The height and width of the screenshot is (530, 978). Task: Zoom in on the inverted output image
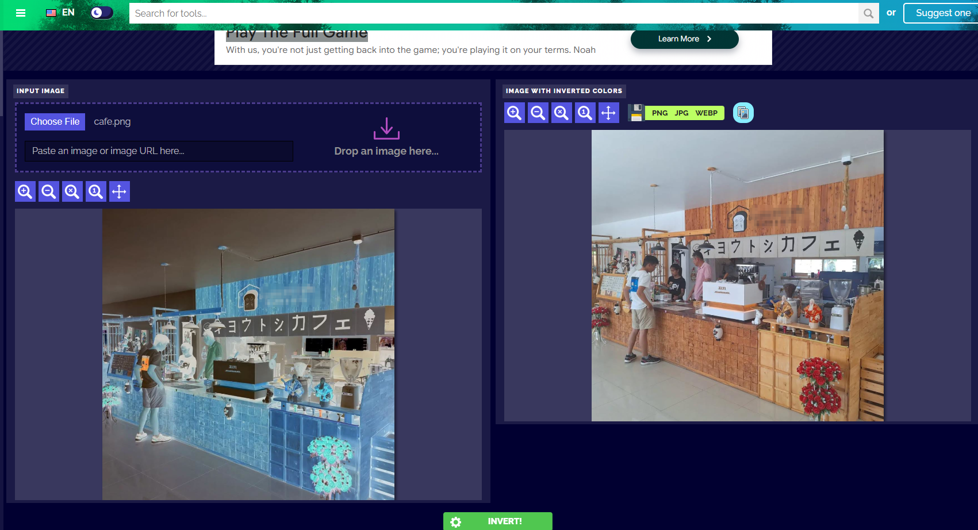click(x=515, y=113)
